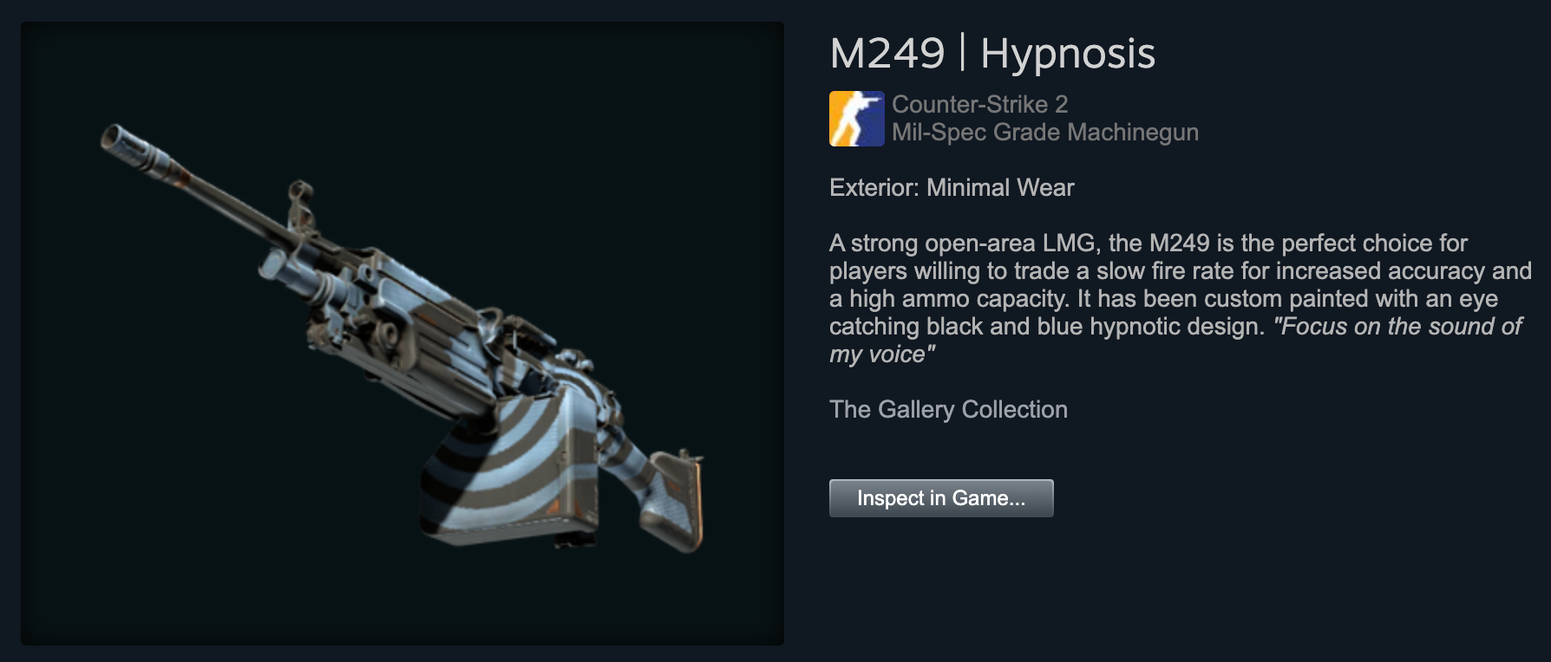Open the Counter-Strike 2 game name link
This screenshot has height=662, width=1551.
click(x=979, y=104)
